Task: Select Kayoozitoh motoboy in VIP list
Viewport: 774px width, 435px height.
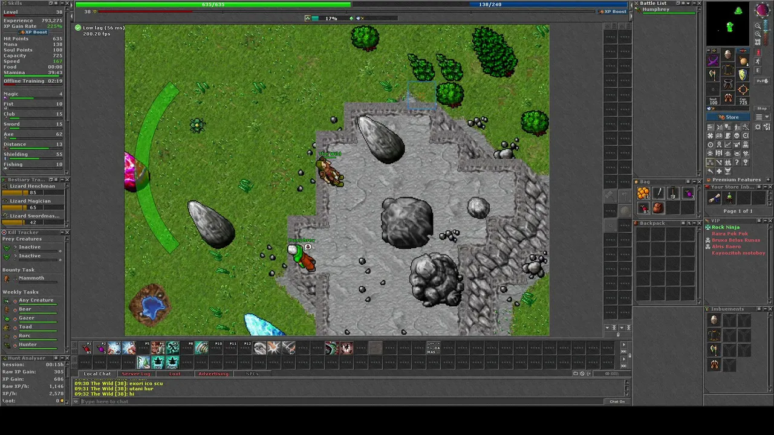Action: tap(738, 253)
